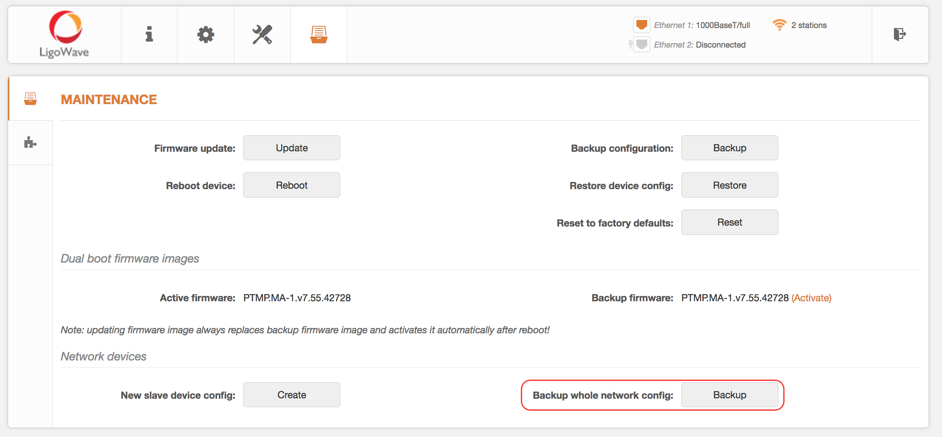Screen dimensions: 942x437
Task: Open the Configuration gear icon
Action: (205, 34)
